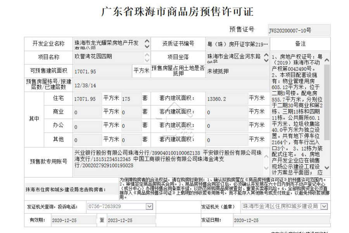Click up arrow in 开发企业名称 field
This screenshot has height=233, width=349.
[147, 41]
